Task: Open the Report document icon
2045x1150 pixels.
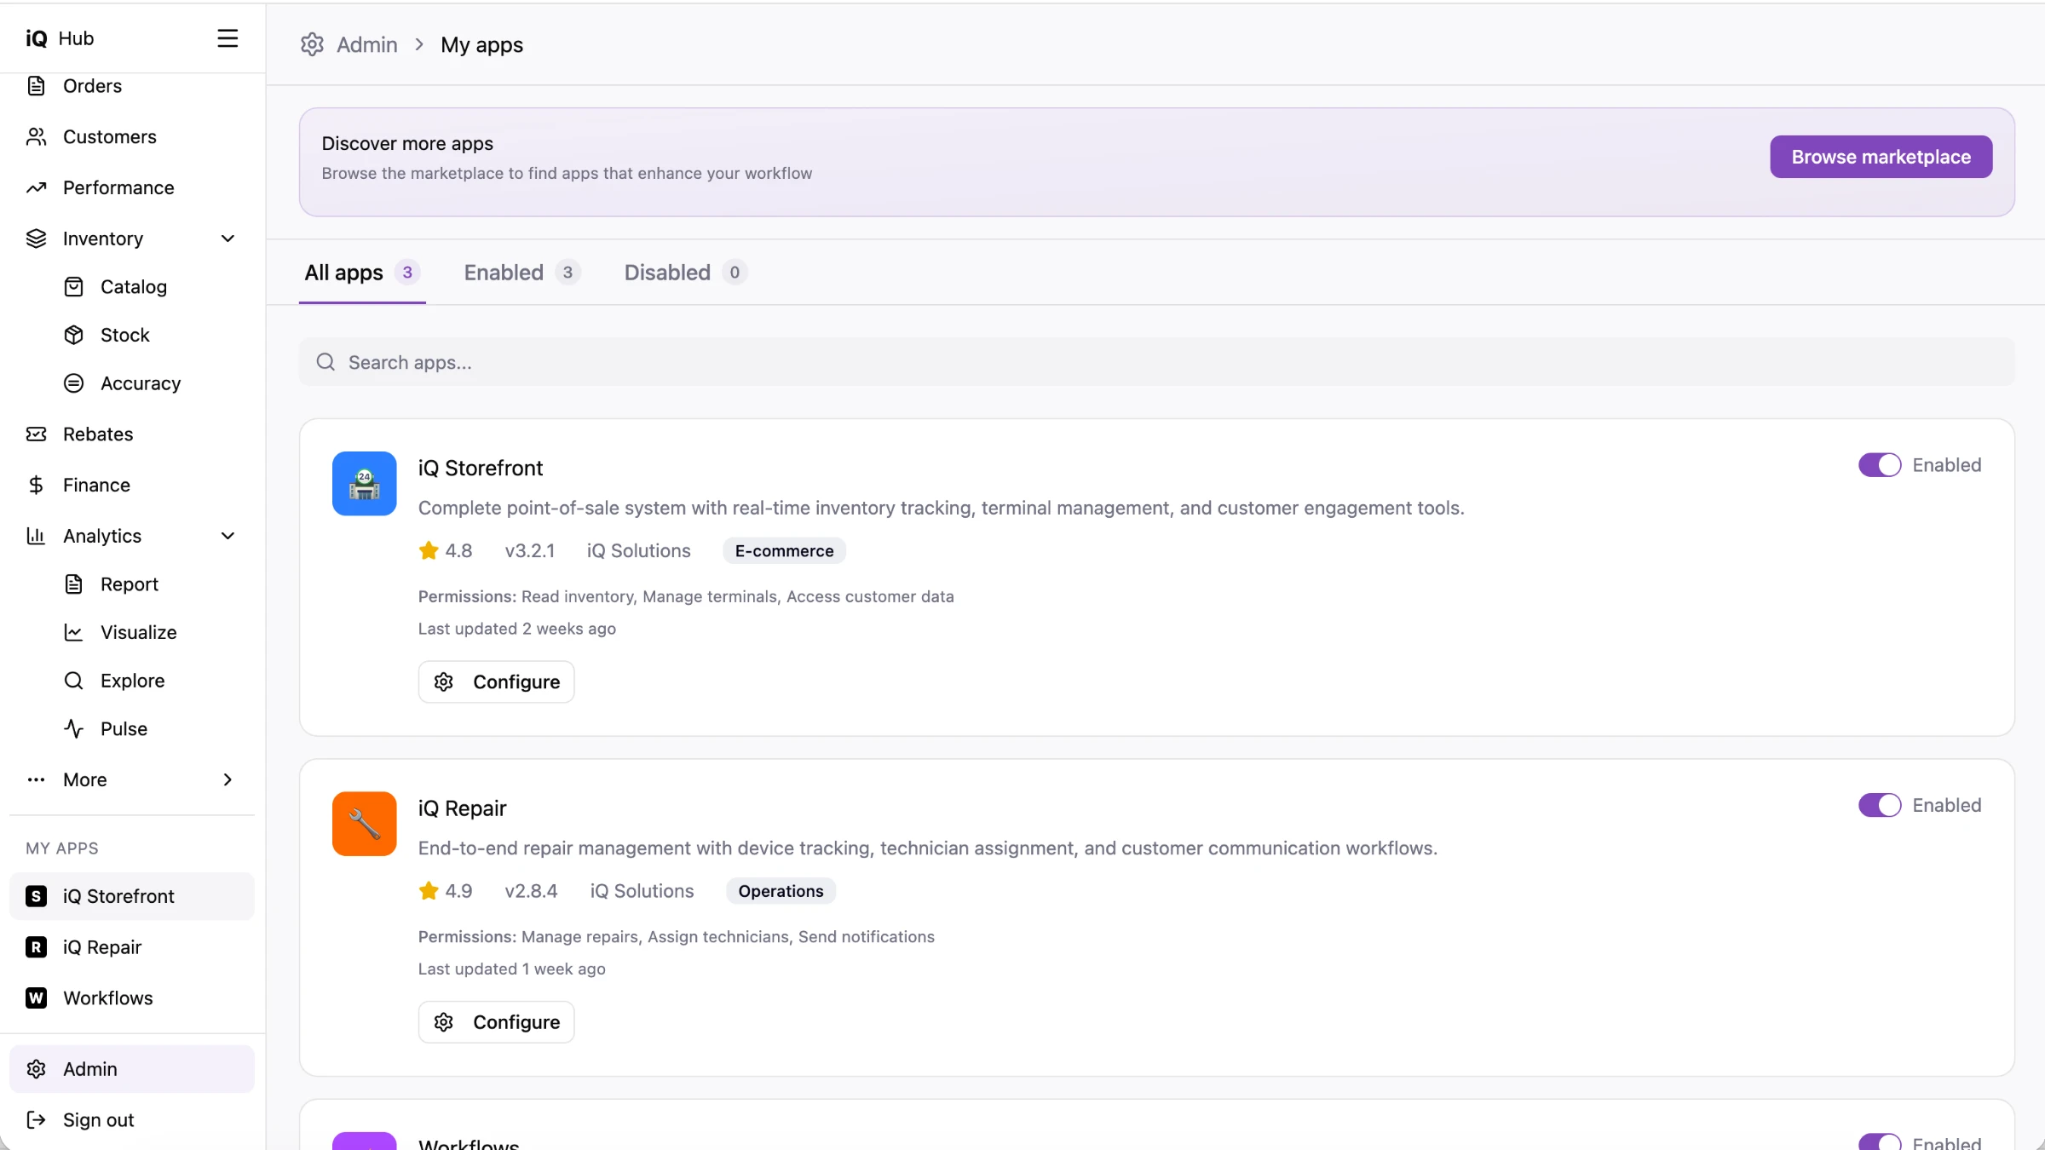Action: 74,584
